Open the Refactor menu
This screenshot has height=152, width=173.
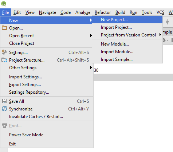tap(103, 12)
